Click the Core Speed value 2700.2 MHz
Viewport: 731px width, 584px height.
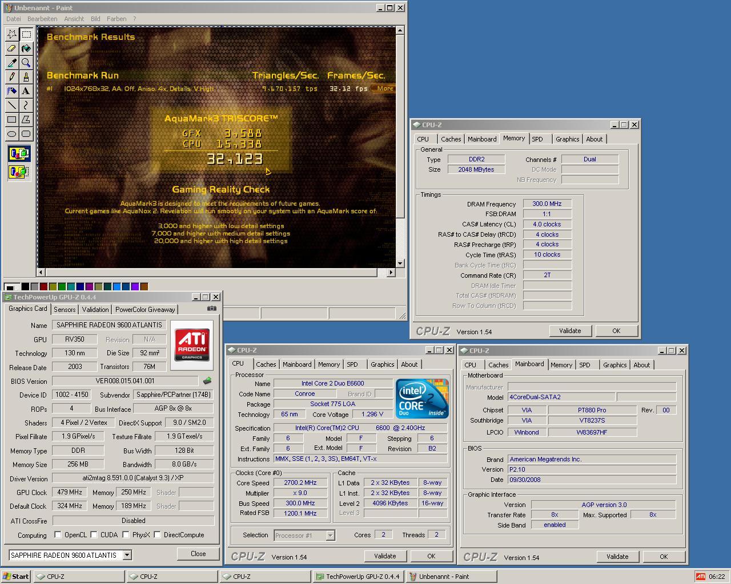point(300,482)
